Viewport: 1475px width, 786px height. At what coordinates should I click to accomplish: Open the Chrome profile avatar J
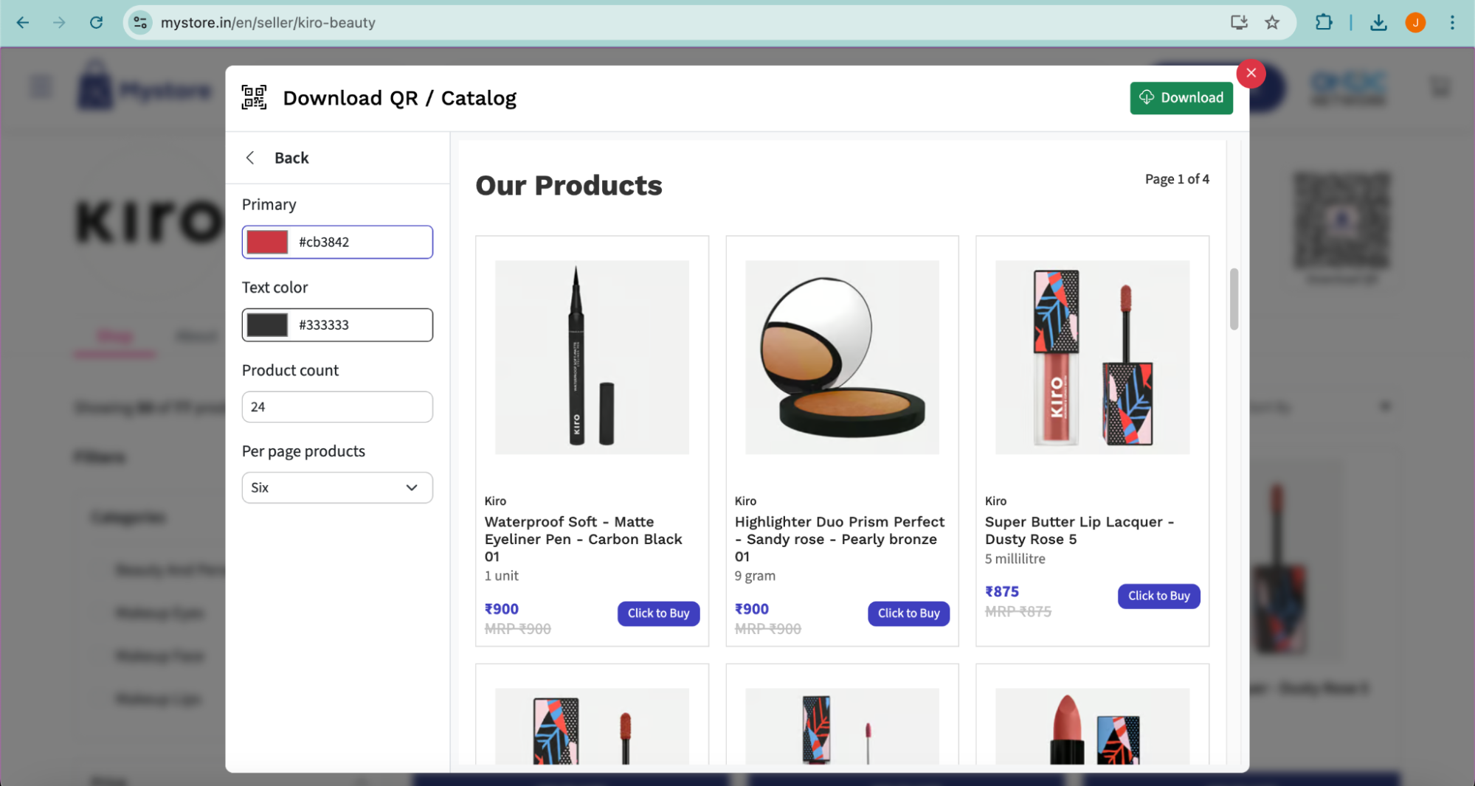[x=1415, y=22]
